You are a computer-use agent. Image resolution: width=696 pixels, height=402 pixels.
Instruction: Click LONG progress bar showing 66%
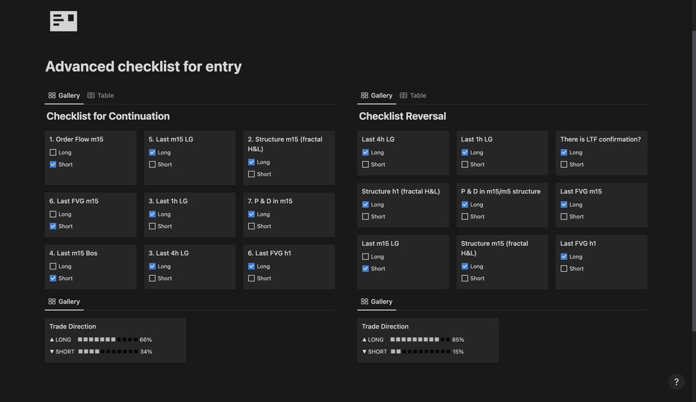click(107, 340)
